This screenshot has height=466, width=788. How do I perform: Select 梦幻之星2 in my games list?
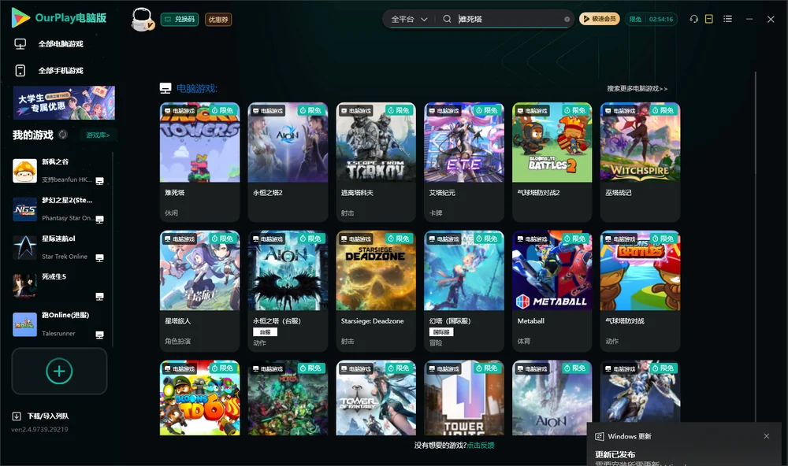pos(58,209)
